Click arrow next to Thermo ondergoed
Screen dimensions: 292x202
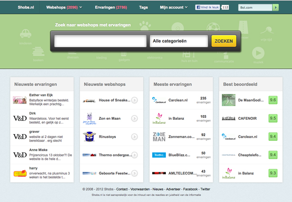click(134, 155)
